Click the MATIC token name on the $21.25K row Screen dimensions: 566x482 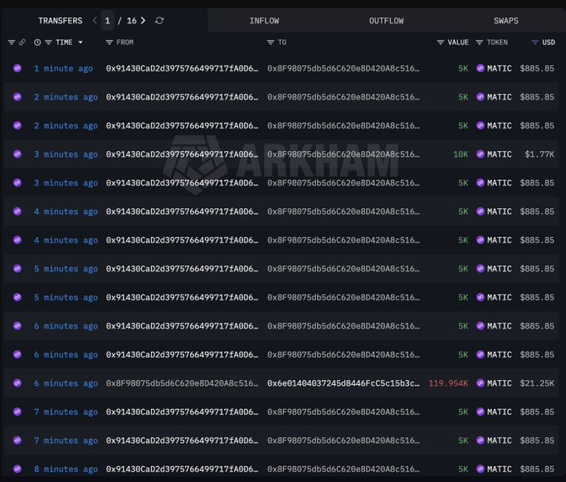point(500,383)
